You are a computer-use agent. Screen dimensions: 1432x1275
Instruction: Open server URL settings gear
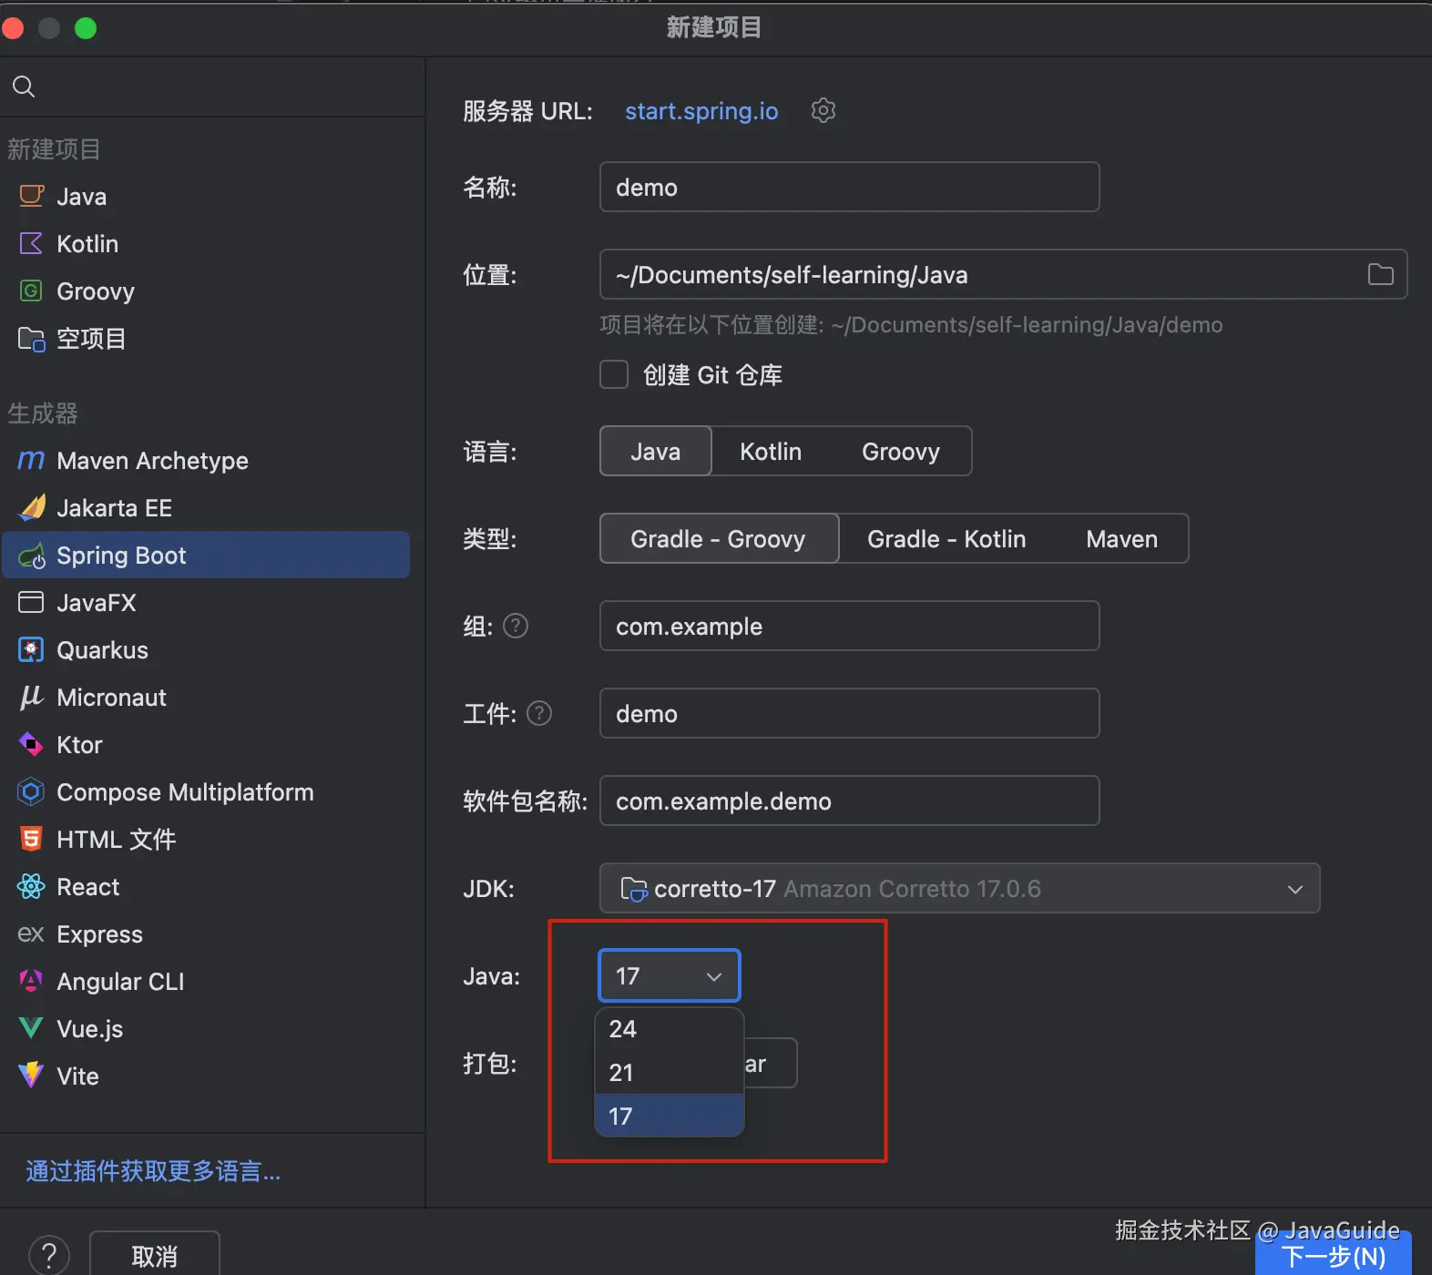tap(823, 110)
